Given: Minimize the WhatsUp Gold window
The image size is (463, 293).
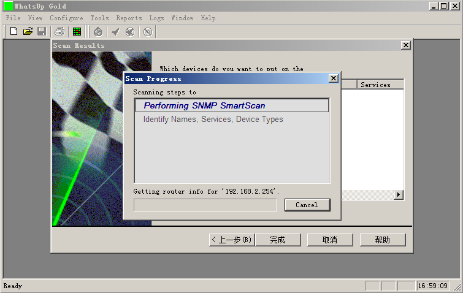Looking at the screenshot, I should [434, 6].
